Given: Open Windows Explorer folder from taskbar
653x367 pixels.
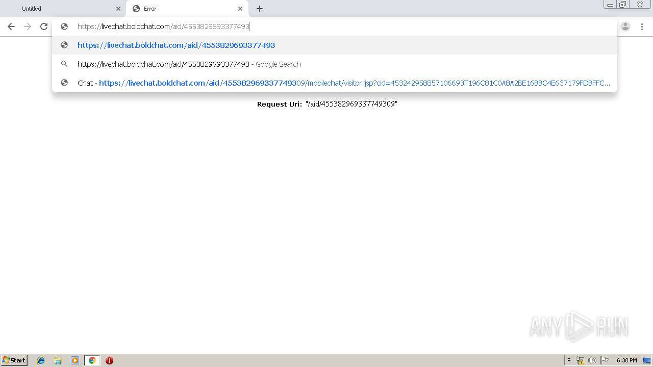Looking at the screenshot, I should pos(58,360).
